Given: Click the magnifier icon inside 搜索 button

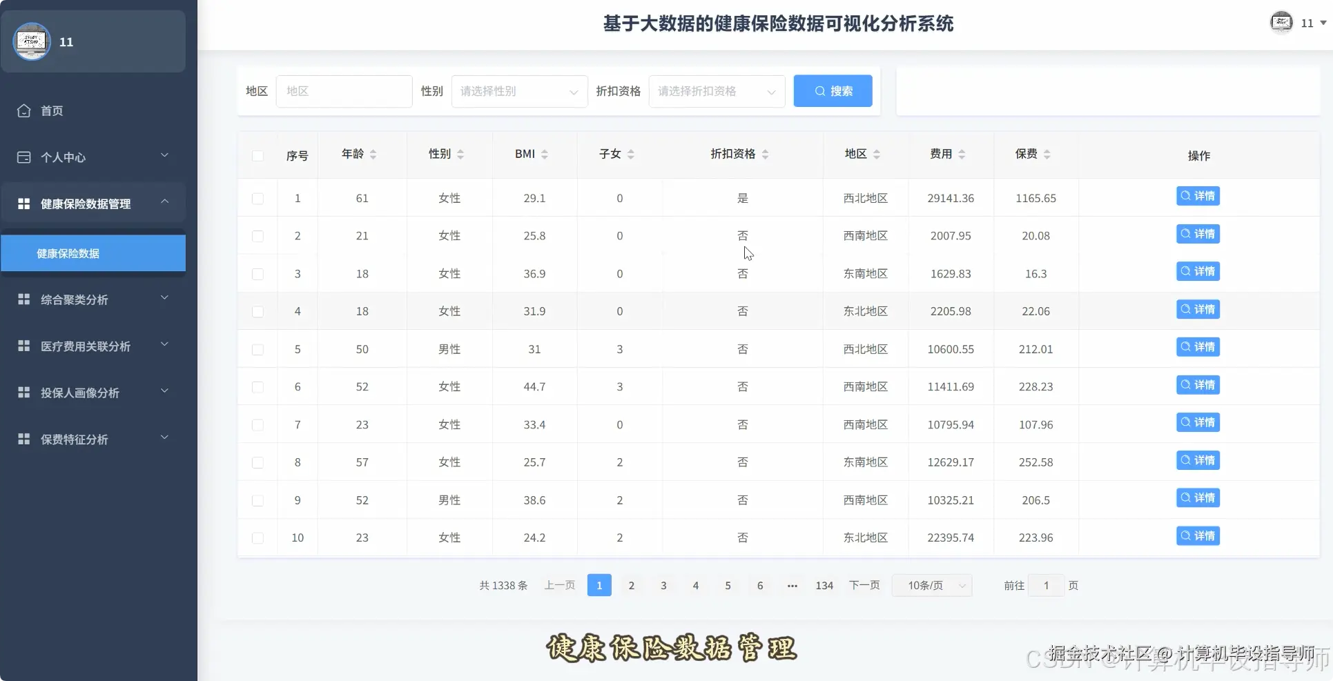Looking at the screenshot, I should (819, 90).
